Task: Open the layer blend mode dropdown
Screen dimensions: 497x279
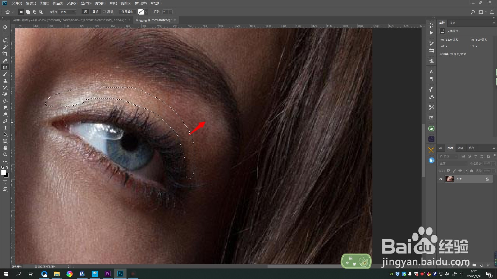Action: (453, 163)
